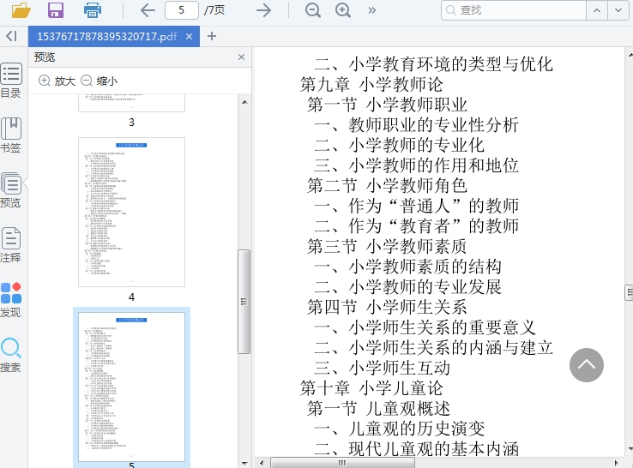The image size is (633, 468).
Task: Collapse the left sidebar panel
Action: coord(10,36)
